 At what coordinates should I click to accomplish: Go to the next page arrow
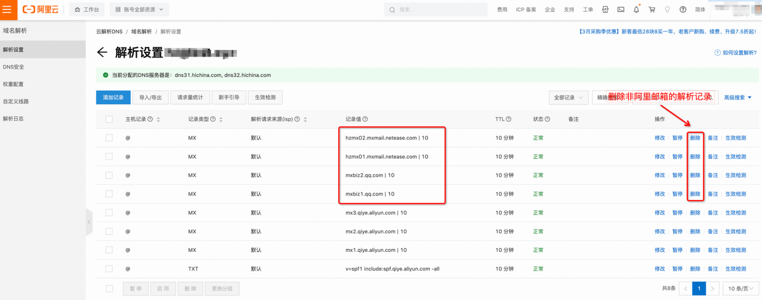[713, 288]
